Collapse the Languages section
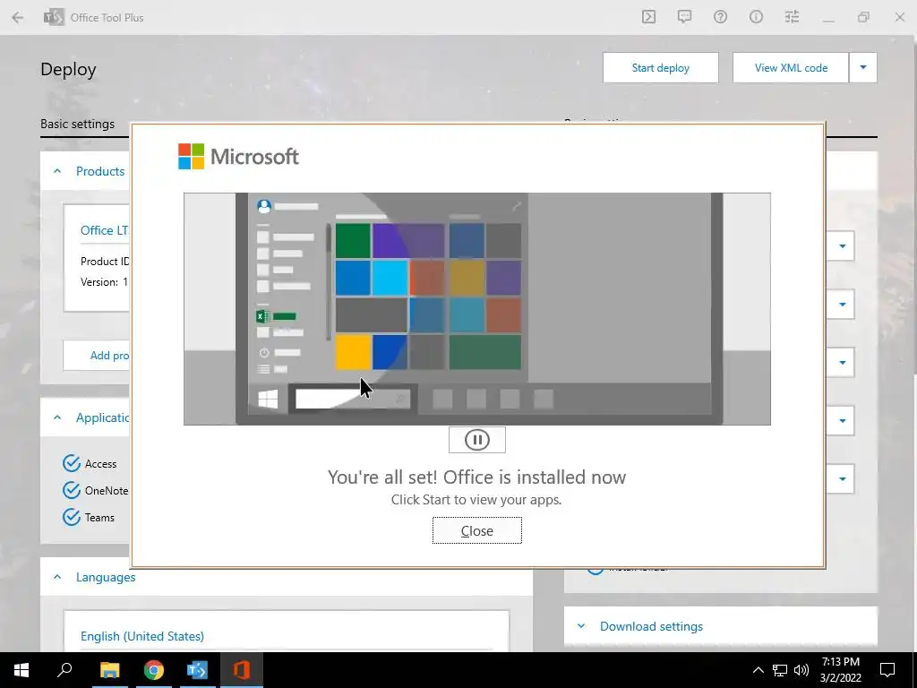 click(57, 578)
